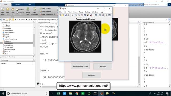Click the Insert Legend icon
This screenshot has height=96, width=171.
pyautogui.click(x=103, y=15)
